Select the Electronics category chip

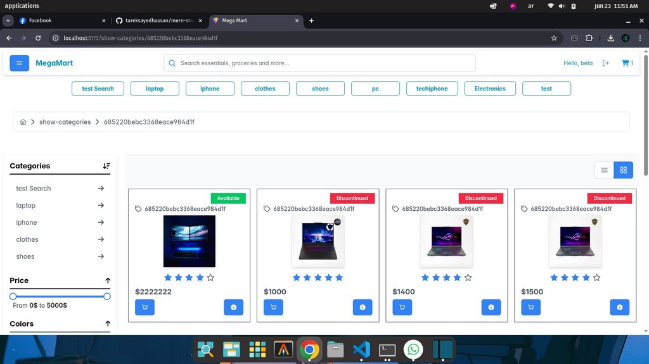click(x=489, y=89)
